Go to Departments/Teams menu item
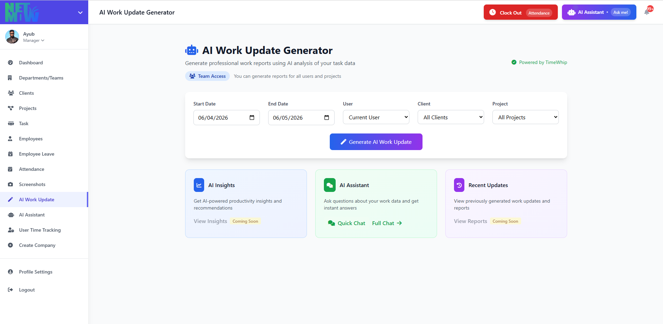This screenshot has height=324, width=663. (44, 78)
